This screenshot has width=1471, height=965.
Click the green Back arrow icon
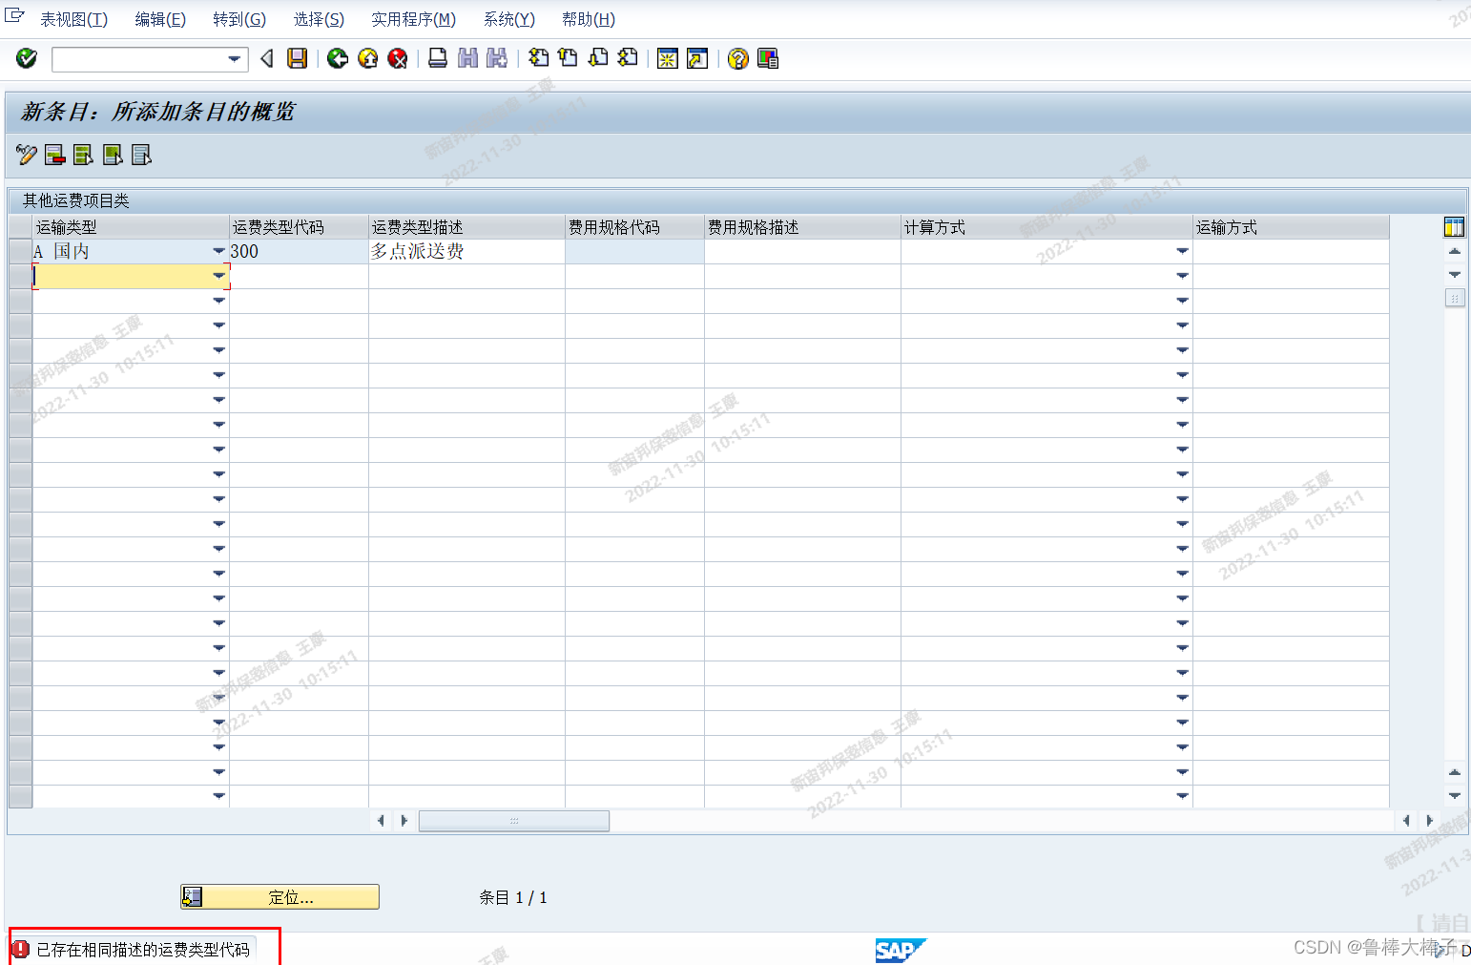336,58
